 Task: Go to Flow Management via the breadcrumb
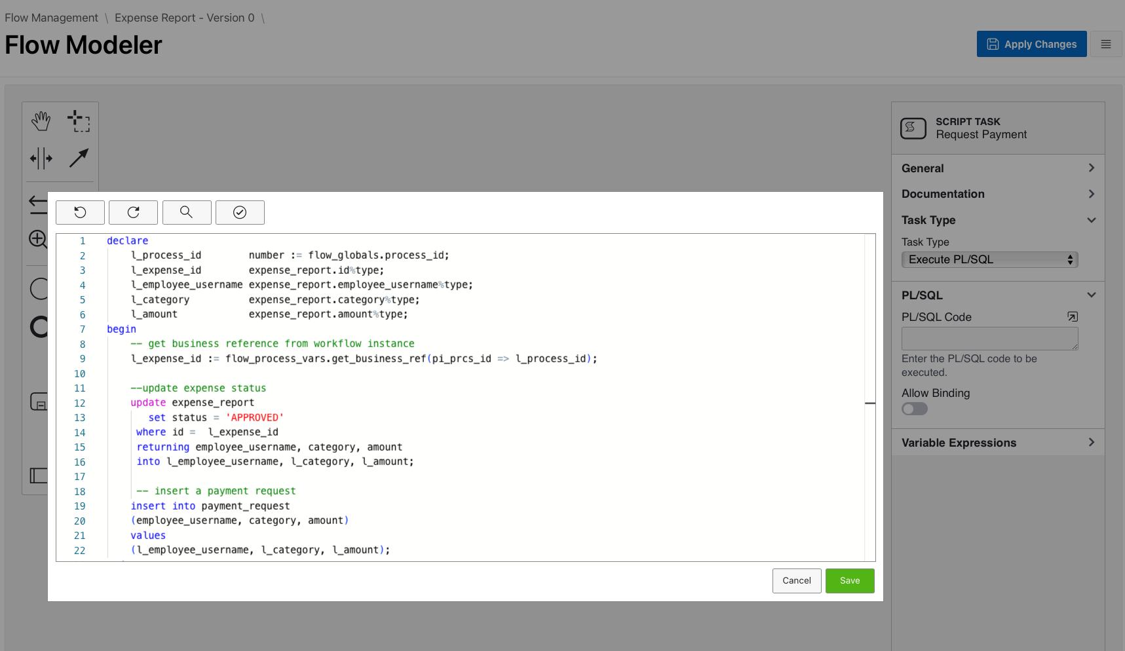click(51, 17)
